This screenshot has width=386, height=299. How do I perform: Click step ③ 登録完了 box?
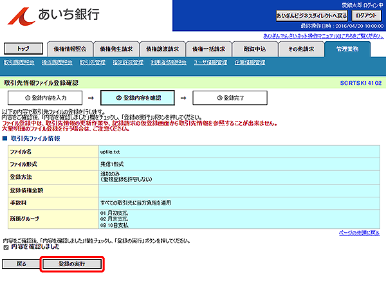pyautogui.click(x=230, y=98)
